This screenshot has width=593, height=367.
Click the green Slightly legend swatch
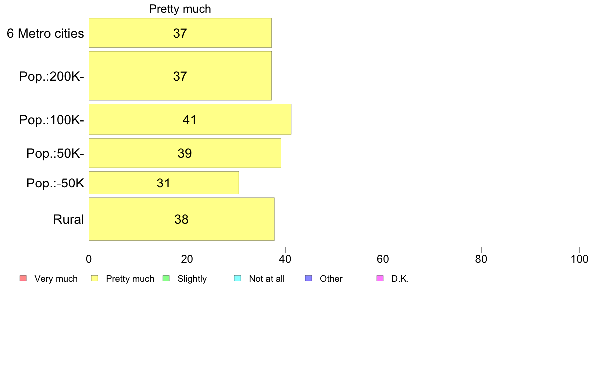[x=166, y=279]
